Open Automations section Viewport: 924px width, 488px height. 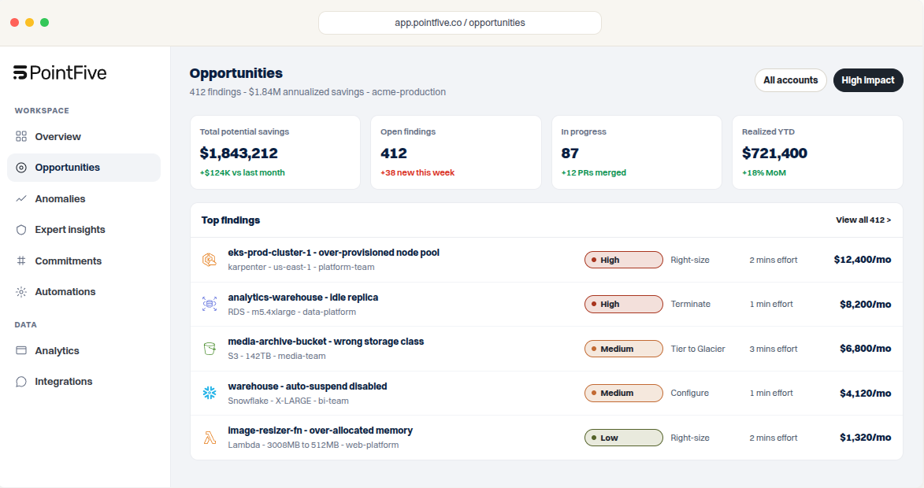(83, 292)
